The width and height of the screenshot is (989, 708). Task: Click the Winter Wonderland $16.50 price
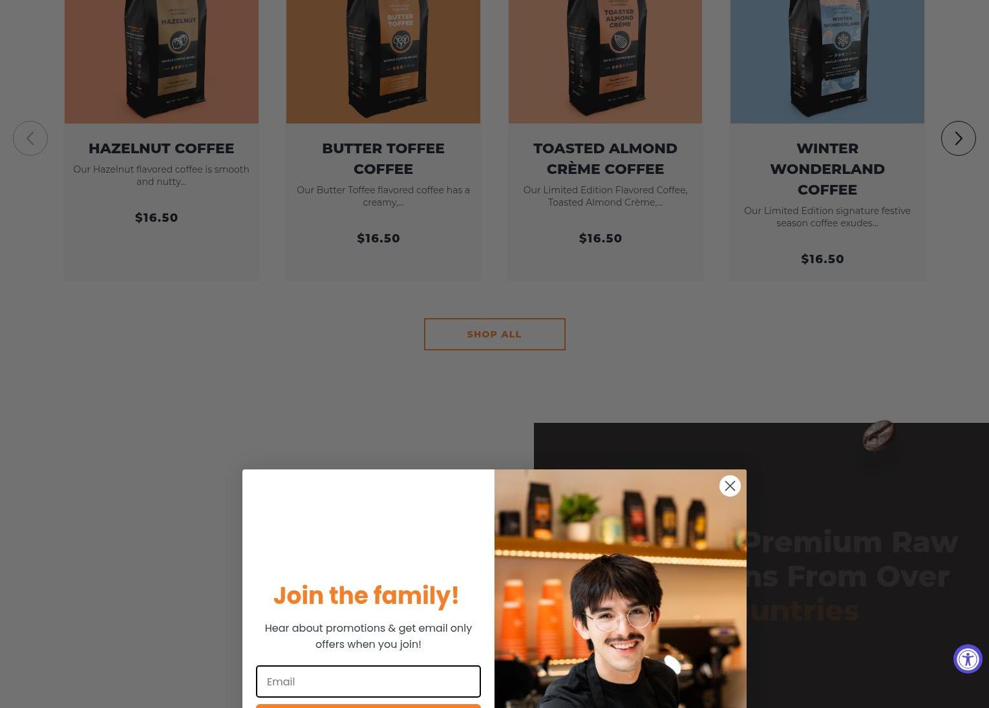click(822, 259)
